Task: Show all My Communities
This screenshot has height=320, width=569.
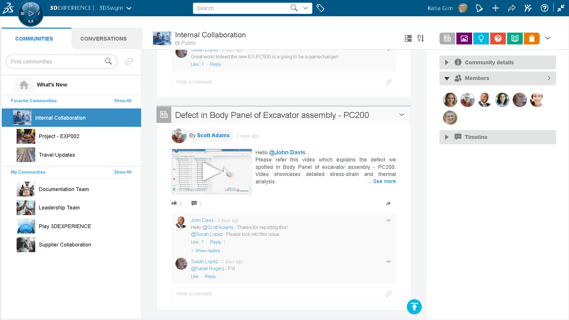Action: point(123,172)
